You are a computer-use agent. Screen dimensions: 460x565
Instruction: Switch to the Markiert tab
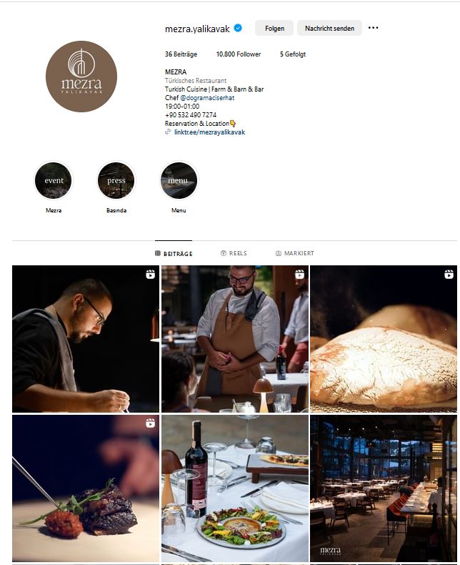(294, 253)
